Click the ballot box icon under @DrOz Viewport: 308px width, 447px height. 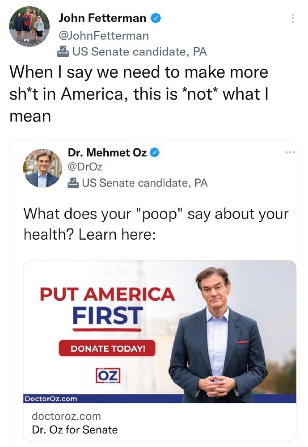click(72, 183)
